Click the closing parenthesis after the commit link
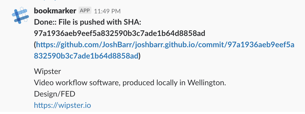The height and width of the screenshot is (114, 305). pos(140,56)
